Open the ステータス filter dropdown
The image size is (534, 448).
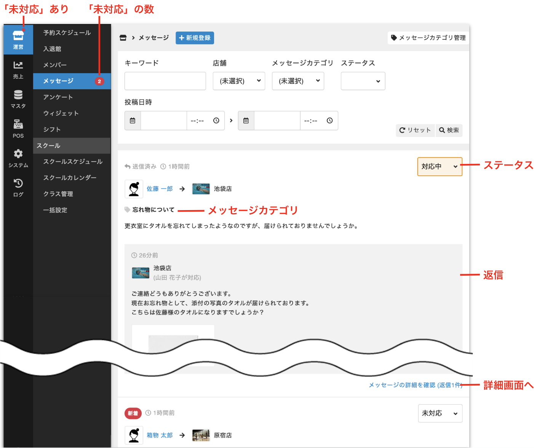[x=363, y=81]
